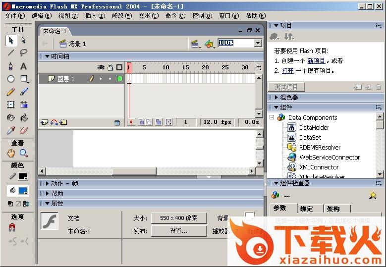
Task: Select the Ink Bottle tool
Action: click(x=11, y=117)
